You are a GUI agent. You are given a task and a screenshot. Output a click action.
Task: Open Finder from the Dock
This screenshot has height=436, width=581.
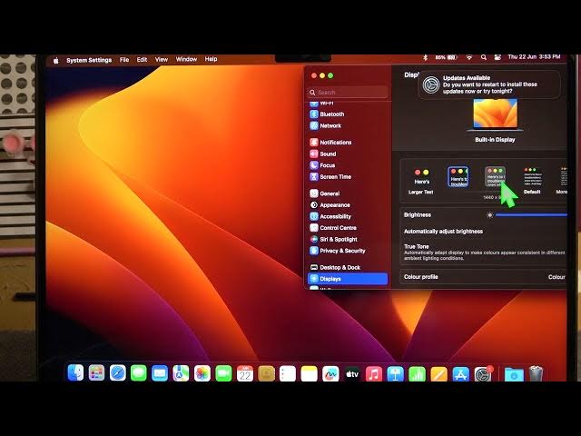click(75, 373)
